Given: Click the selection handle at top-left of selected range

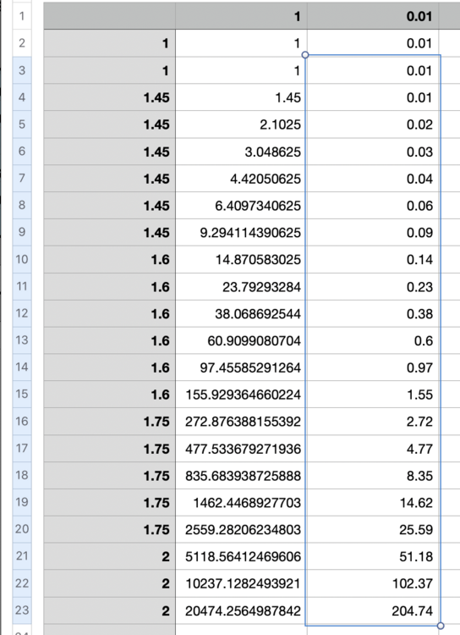Looking at the screenshot, I should pos(305,55).
